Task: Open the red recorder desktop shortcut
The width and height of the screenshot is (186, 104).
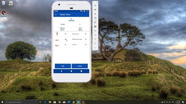Action: (4, 14)
